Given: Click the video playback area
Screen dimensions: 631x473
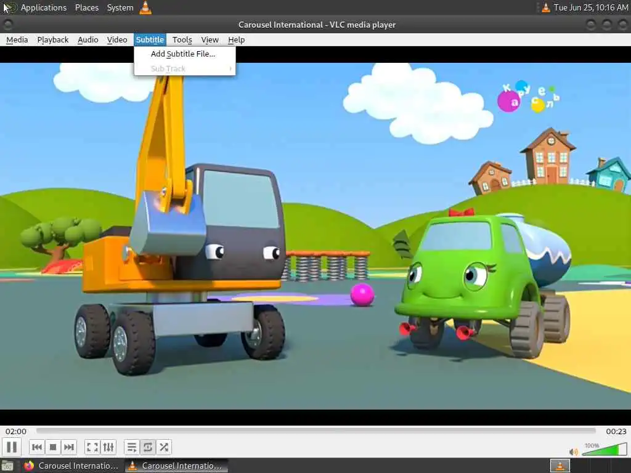Looking at the screenshot, I should click(315, 236).
